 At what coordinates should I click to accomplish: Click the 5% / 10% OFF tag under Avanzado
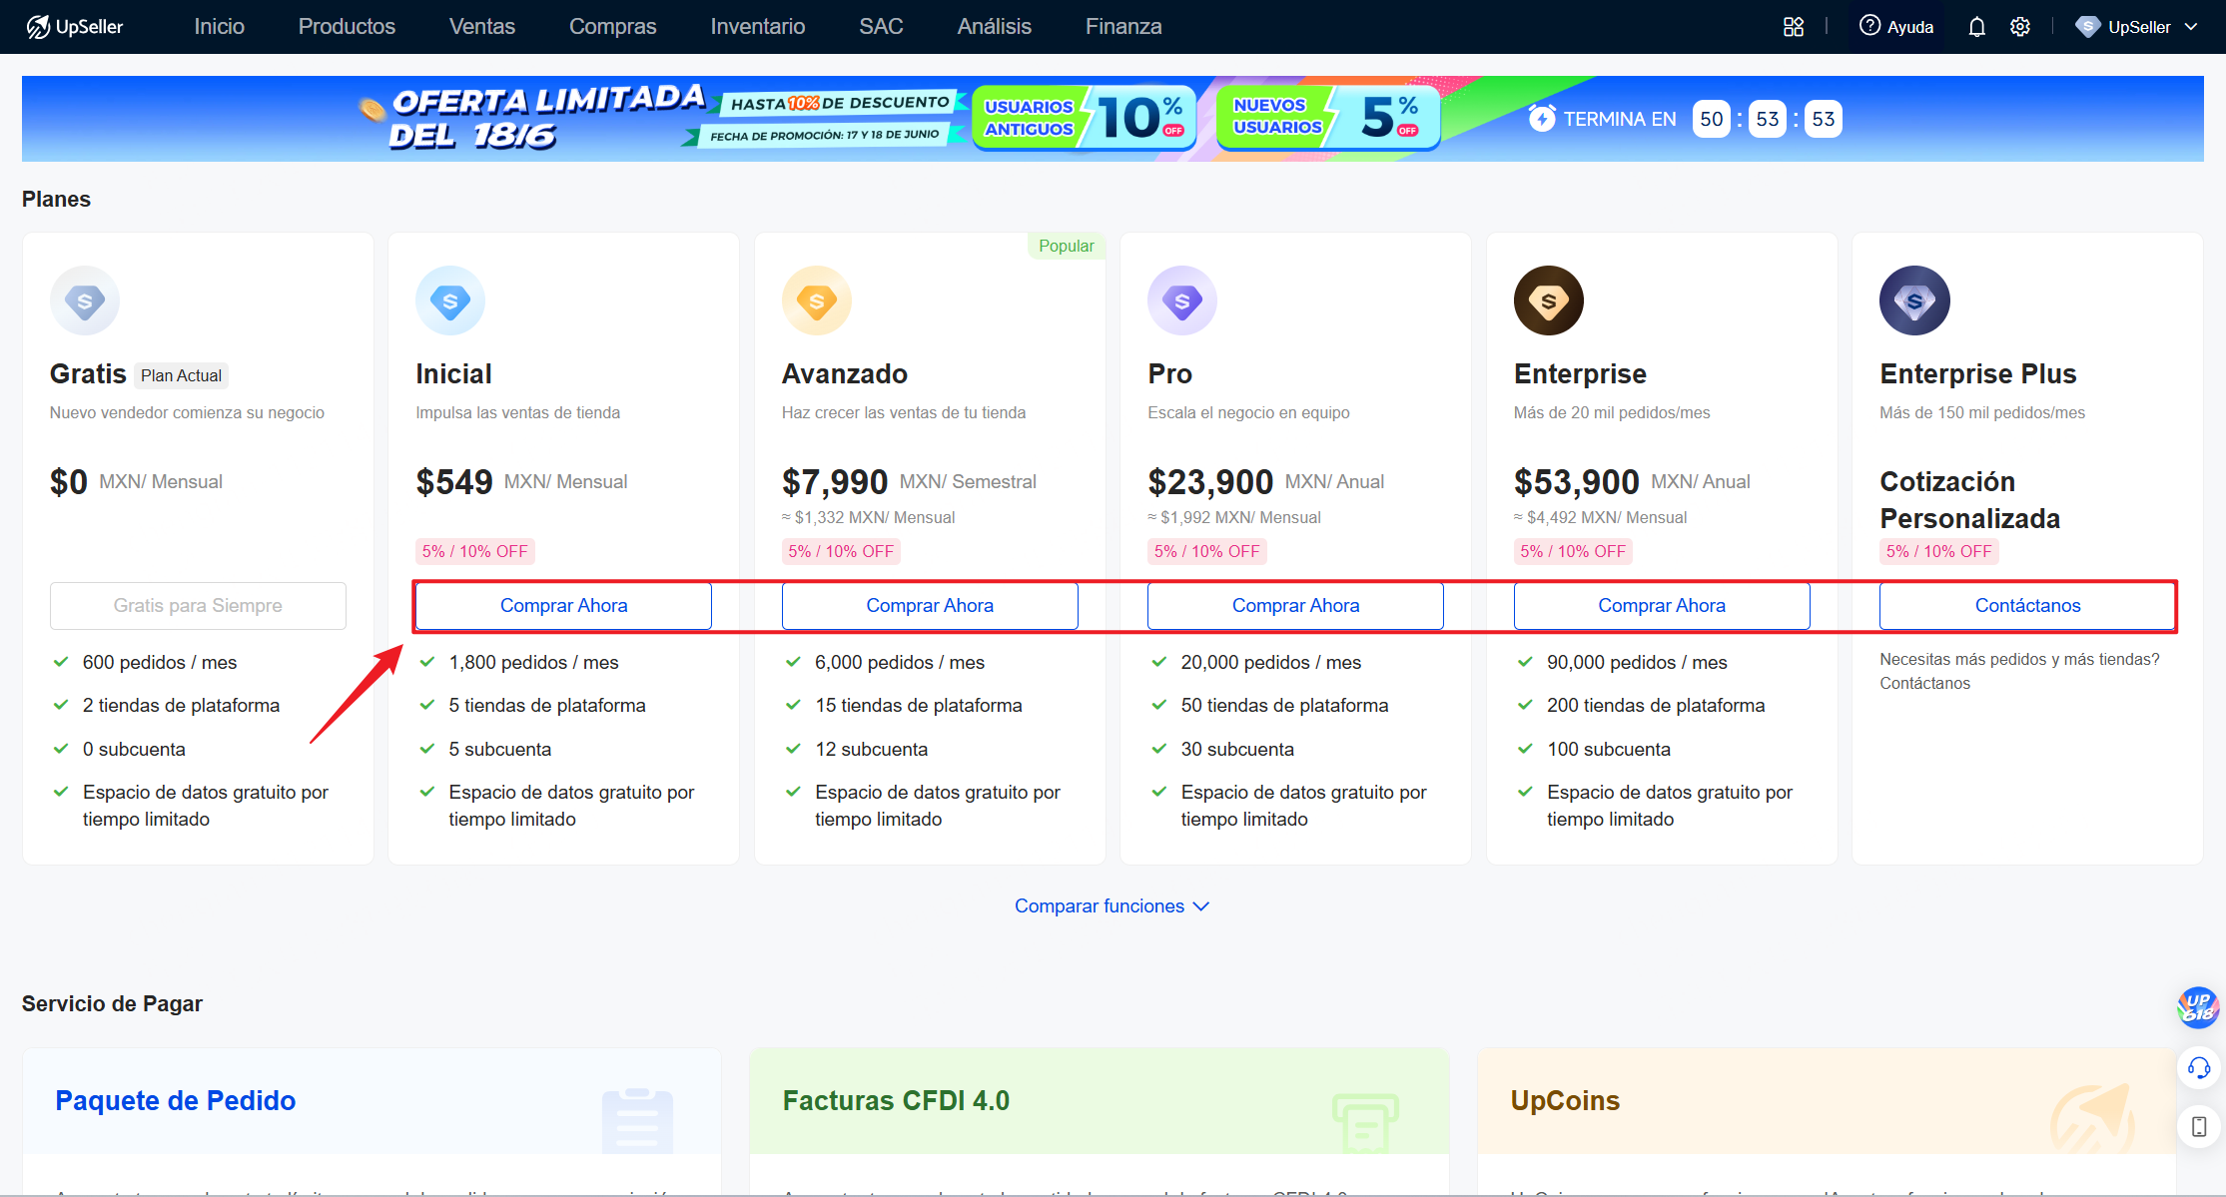(841, 552)
